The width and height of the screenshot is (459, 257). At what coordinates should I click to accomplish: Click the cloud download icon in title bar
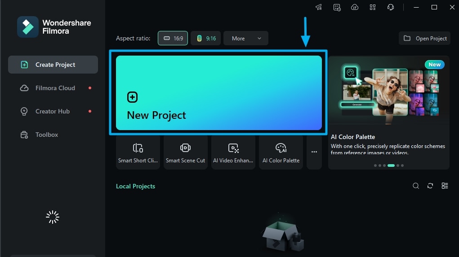(x=355, y=7)
